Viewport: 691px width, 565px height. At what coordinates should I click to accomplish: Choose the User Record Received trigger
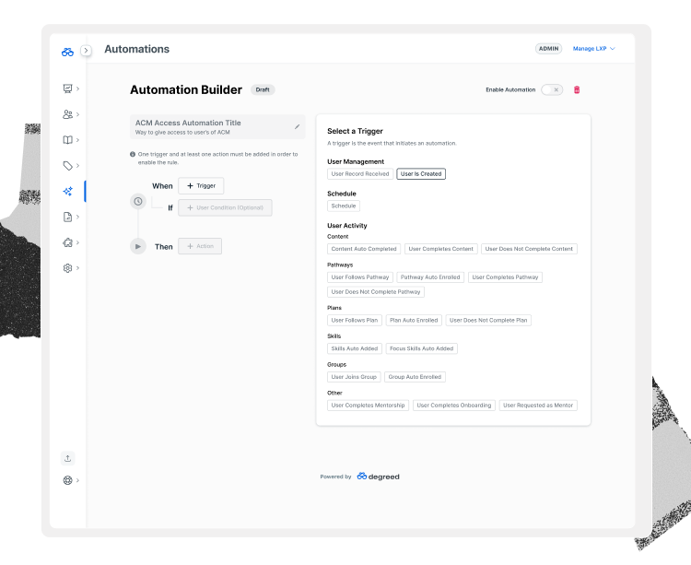[360, 174]
